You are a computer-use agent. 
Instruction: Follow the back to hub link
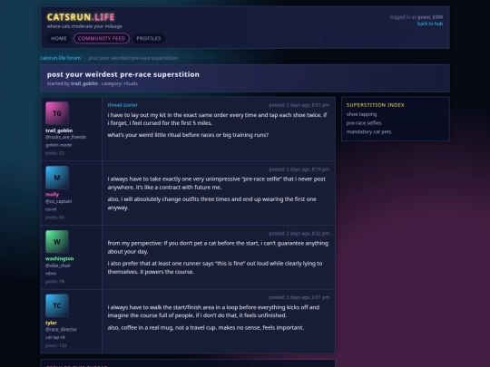coord(430,24)
